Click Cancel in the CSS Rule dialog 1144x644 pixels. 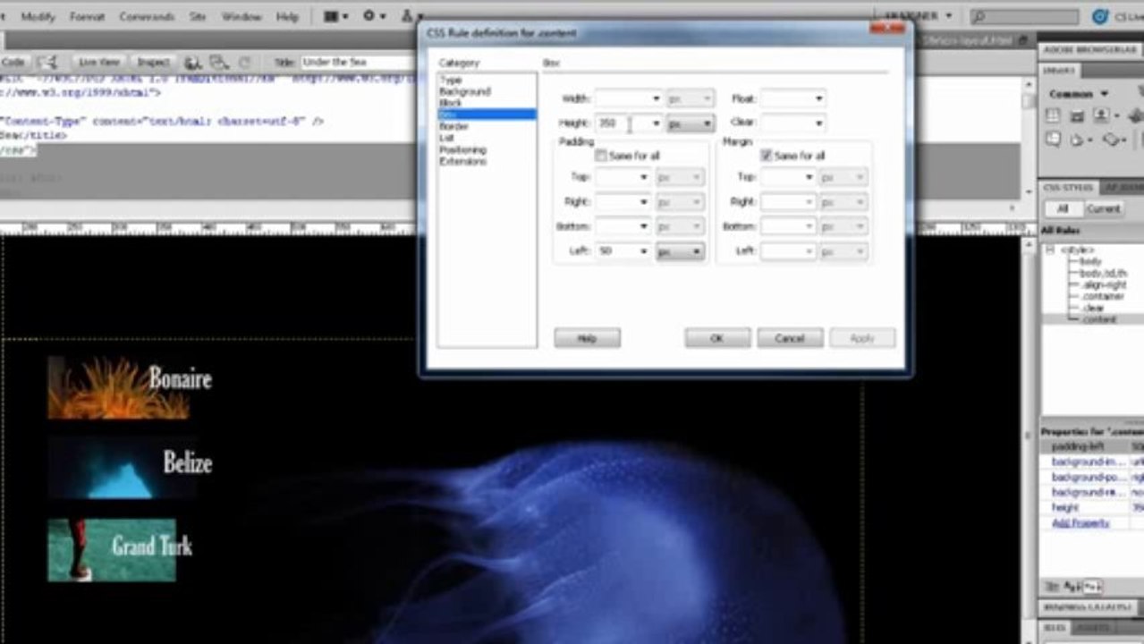click(790, 338)
